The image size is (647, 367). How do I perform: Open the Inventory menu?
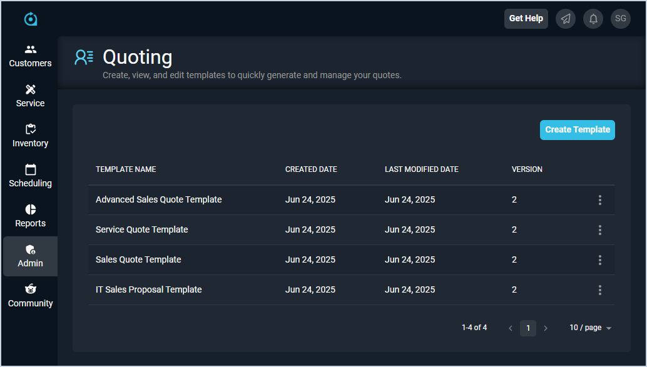click(x=30, y=136)
